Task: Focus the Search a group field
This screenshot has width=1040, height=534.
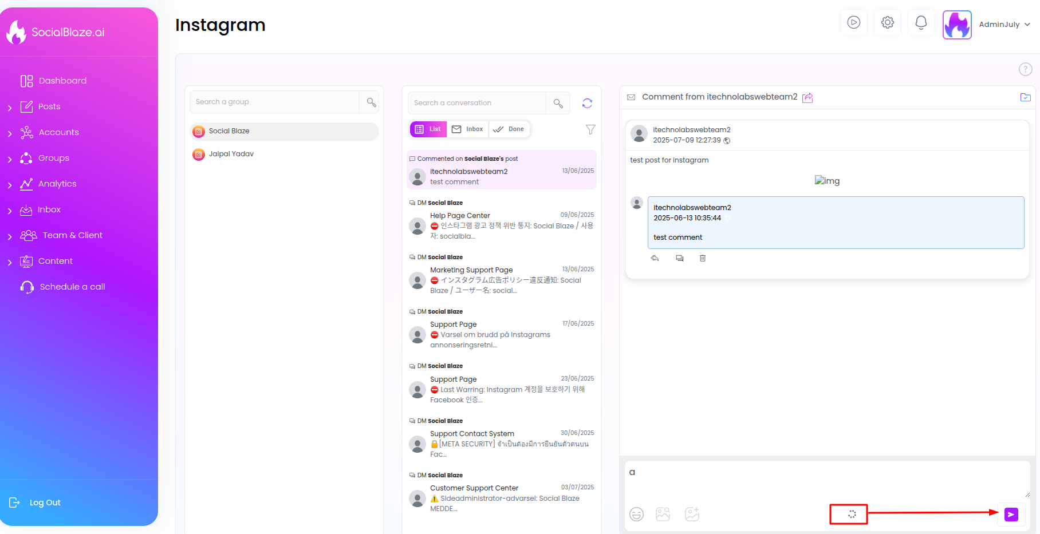Action: [x=274, y=102]
